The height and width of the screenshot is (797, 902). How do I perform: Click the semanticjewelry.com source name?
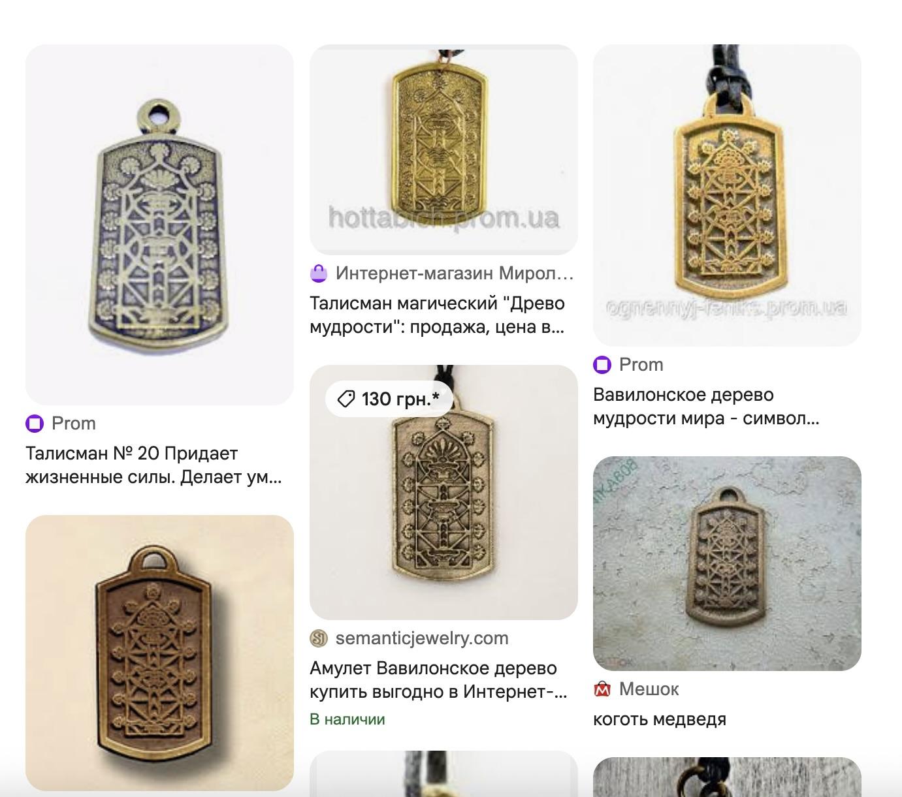[422, 638]
